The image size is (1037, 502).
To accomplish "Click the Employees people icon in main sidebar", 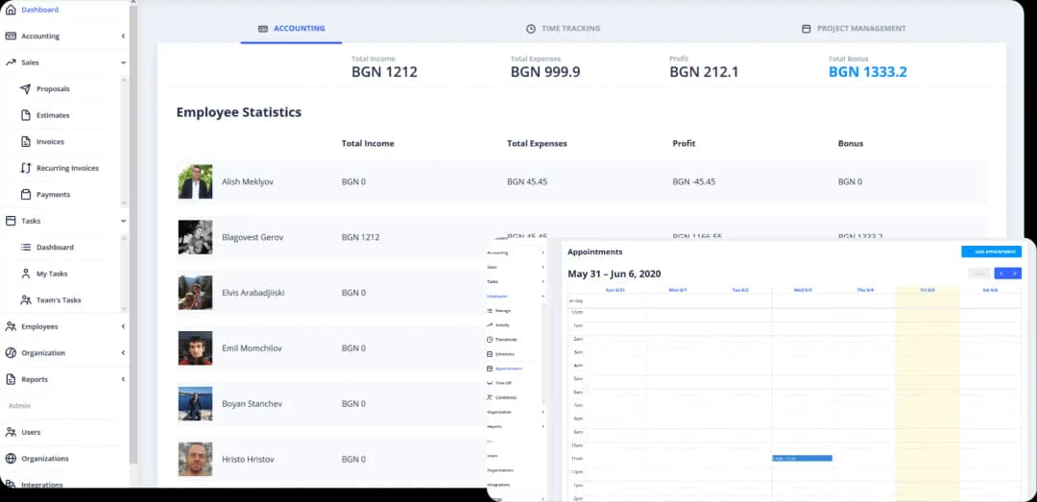I will [10, 326].
